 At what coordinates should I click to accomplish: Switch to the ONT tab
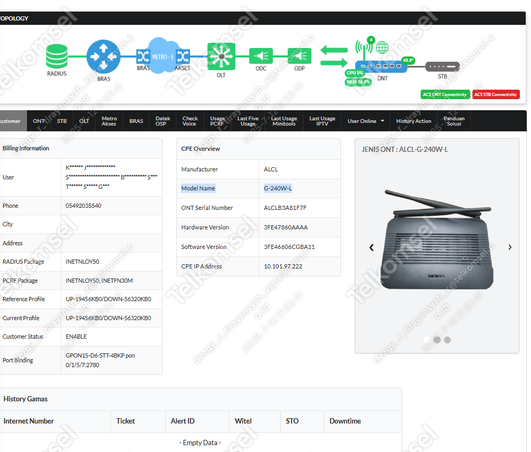39,121
